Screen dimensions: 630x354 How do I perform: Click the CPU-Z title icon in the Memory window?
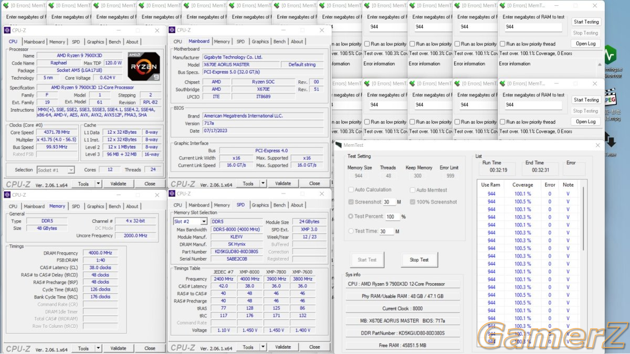coord(8,194)
